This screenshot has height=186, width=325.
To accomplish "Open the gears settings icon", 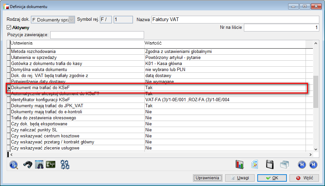I will click(65, 165).
